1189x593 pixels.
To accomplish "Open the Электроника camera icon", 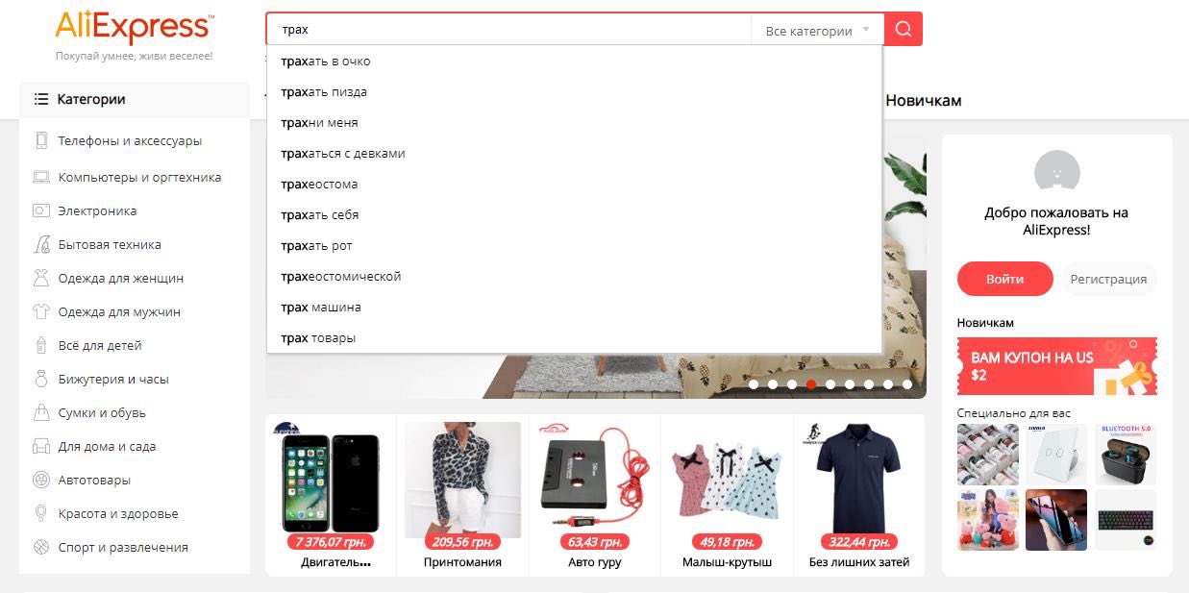I will click(x=41, y=210).
